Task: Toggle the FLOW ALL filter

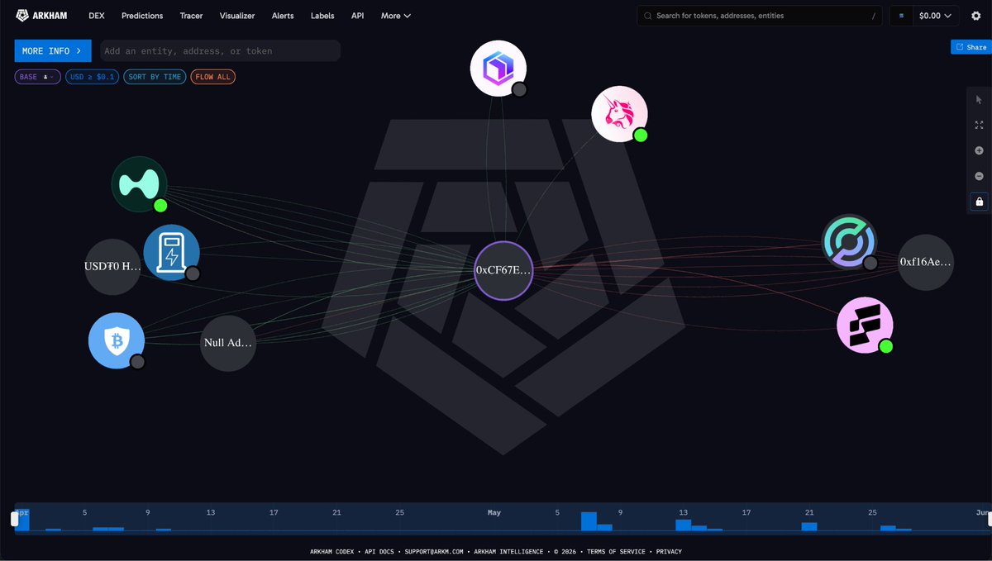Action: pyautogui.click(x=213, y=77)
